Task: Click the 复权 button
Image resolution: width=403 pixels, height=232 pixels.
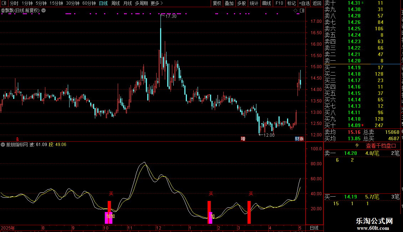Action: point(217,3)
